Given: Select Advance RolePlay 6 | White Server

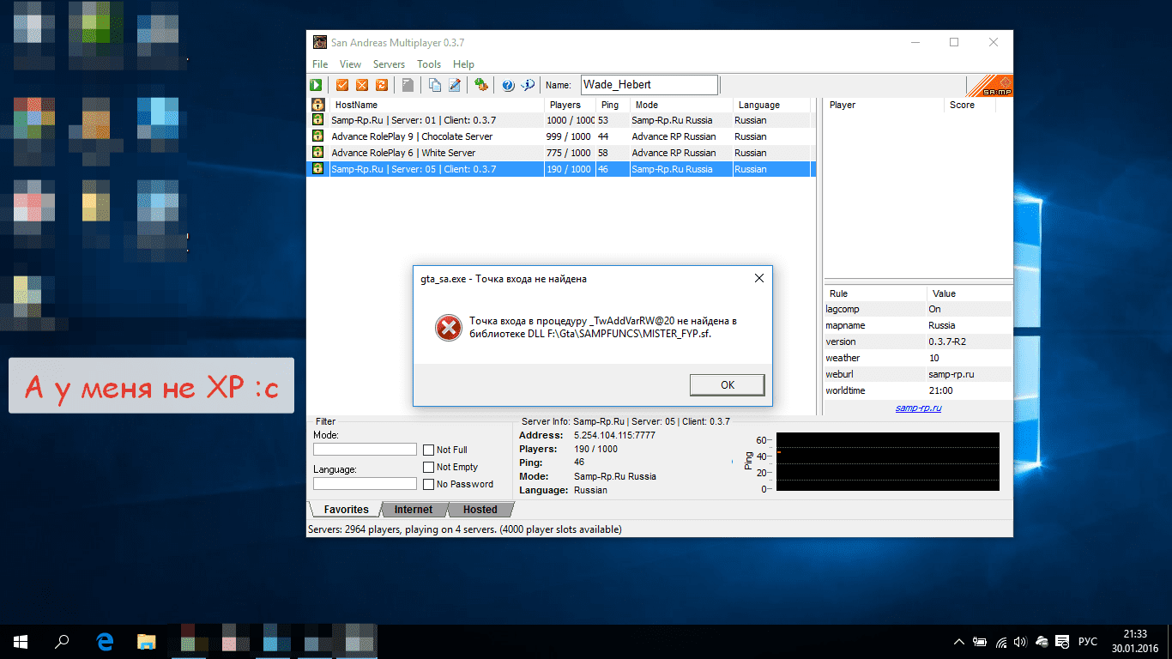Looking at the screenshot, I should (561, 153).
